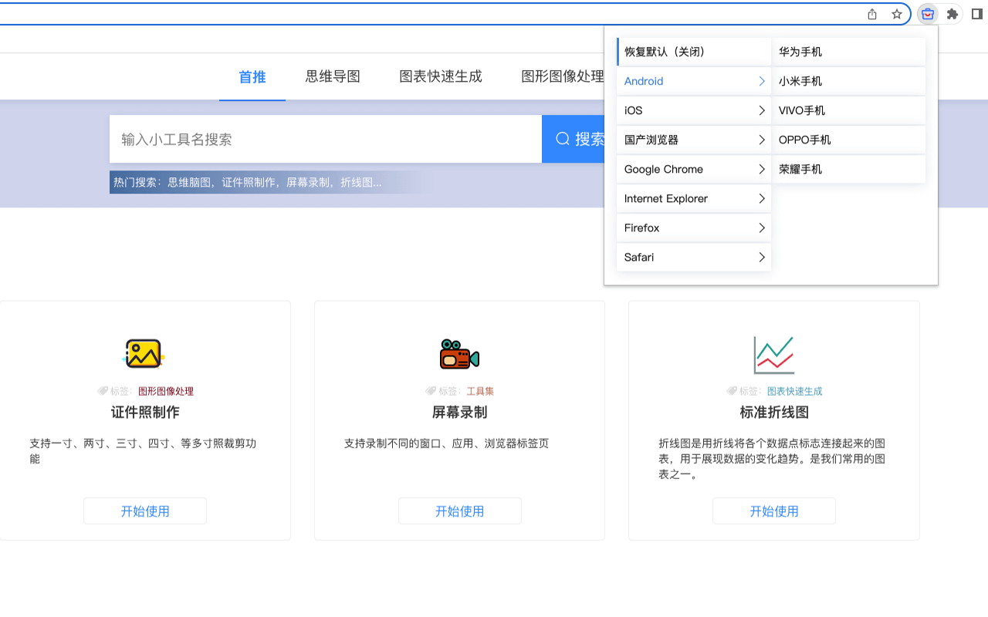This screenshot has width=988, height=617.
Task: Choose Firefox in the menu
Action: [694, 228]
